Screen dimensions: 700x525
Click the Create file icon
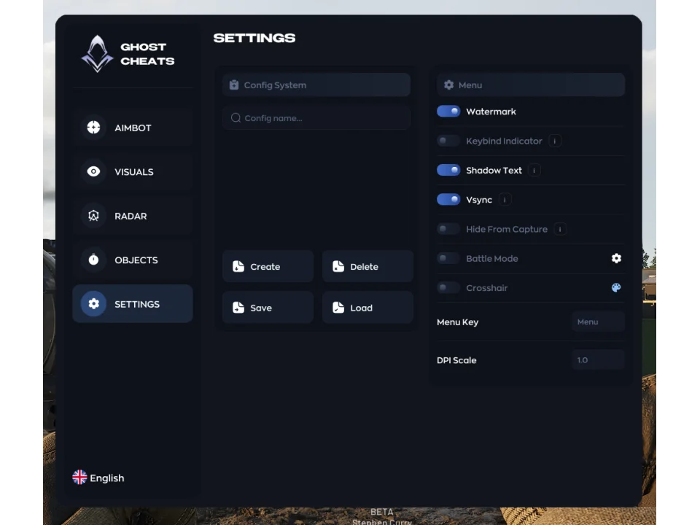[x=238, y=267]
